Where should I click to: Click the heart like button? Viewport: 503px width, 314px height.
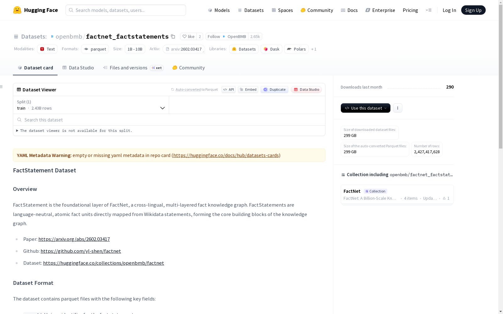pyautogui.click(x=188, y=36)
